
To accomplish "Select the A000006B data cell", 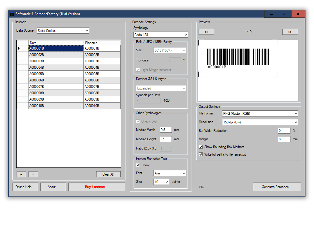I will (56, 80).
